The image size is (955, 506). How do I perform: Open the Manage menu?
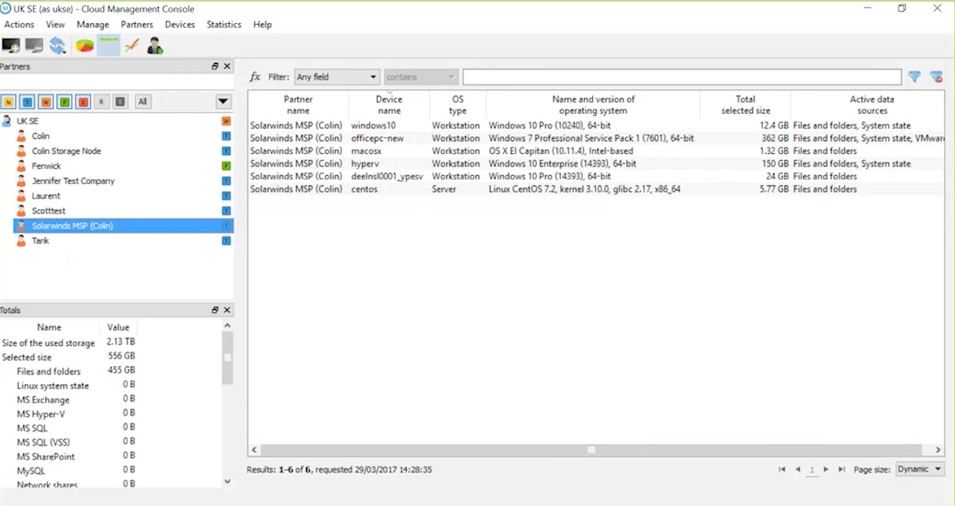tap(93, 25)
